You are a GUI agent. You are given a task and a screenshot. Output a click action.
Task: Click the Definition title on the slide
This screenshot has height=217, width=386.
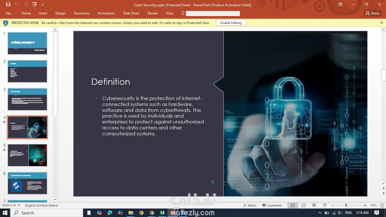(x=111, y=82)
